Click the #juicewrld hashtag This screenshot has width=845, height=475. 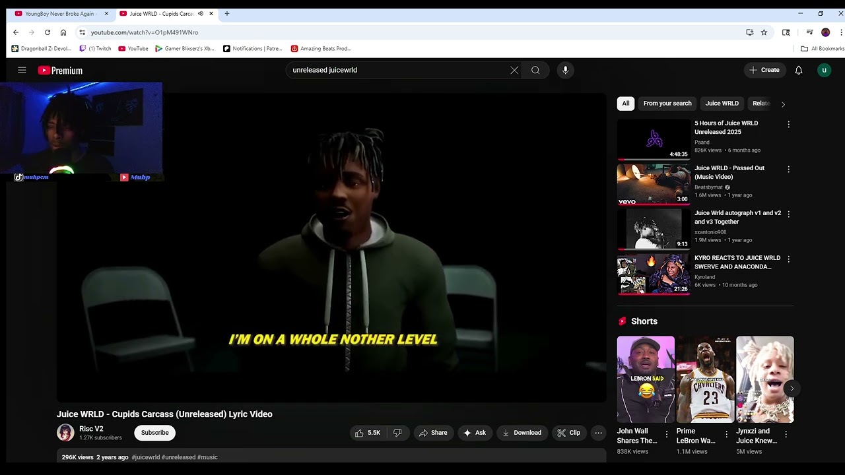(145, 457)
